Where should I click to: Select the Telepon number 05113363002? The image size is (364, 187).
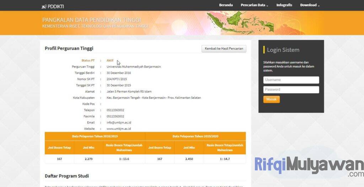point(116,110)
